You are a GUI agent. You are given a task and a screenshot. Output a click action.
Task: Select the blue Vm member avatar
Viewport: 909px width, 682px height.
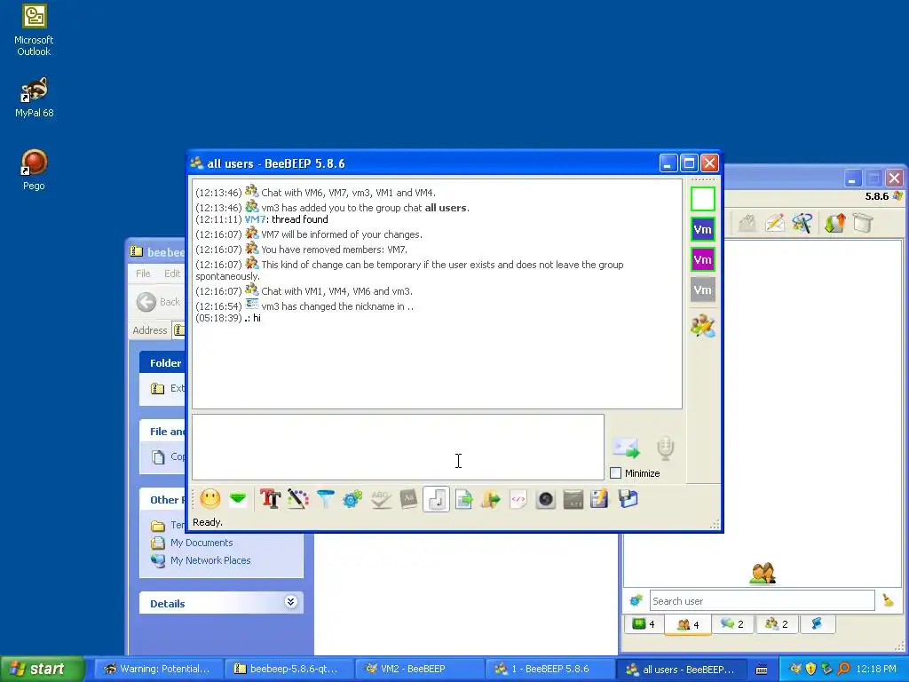coord(703,229)
